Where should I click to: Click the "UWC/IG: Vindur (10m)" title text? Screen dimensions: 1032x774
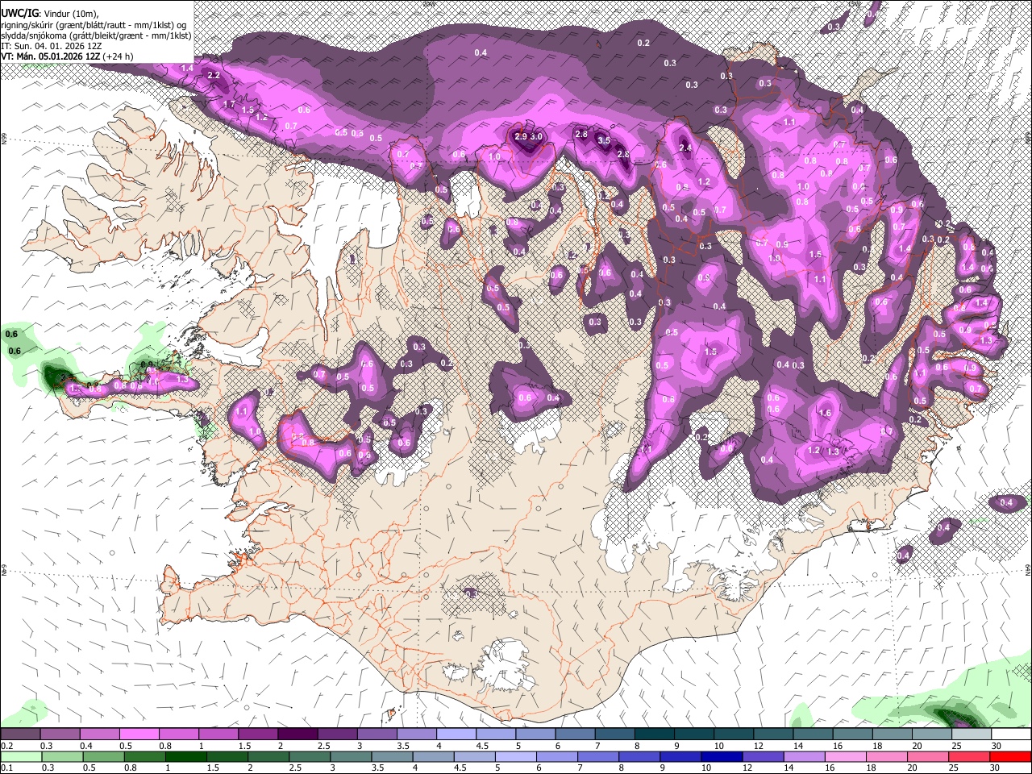(x=50, y=13)
